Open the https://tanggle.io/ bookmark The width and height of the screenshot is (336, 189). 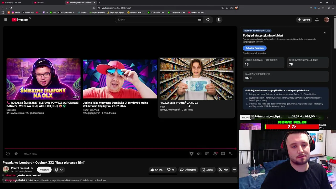tap(97, 12)
